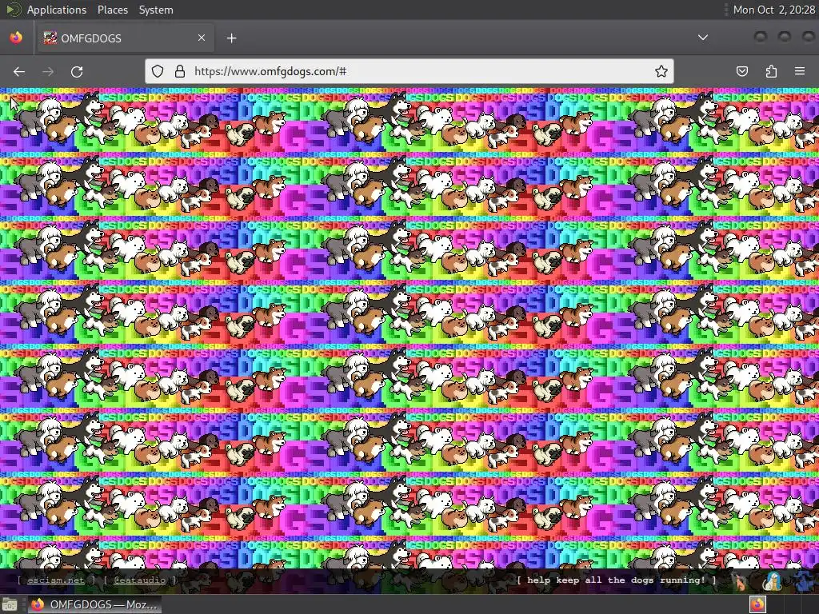
Task: Bookmark this page with the star icon
Action: [661, 71]
